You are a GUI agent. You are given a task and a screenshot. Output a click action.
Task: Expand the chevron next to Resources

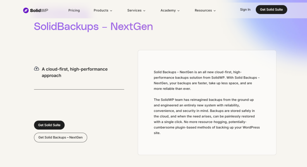coord(215,11)
